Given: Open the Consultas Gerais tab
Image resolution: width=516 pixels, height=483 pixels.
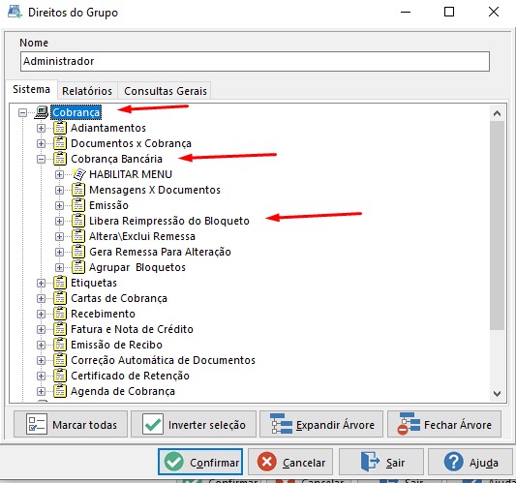Looking at the screenshot, I should [166, 91].
